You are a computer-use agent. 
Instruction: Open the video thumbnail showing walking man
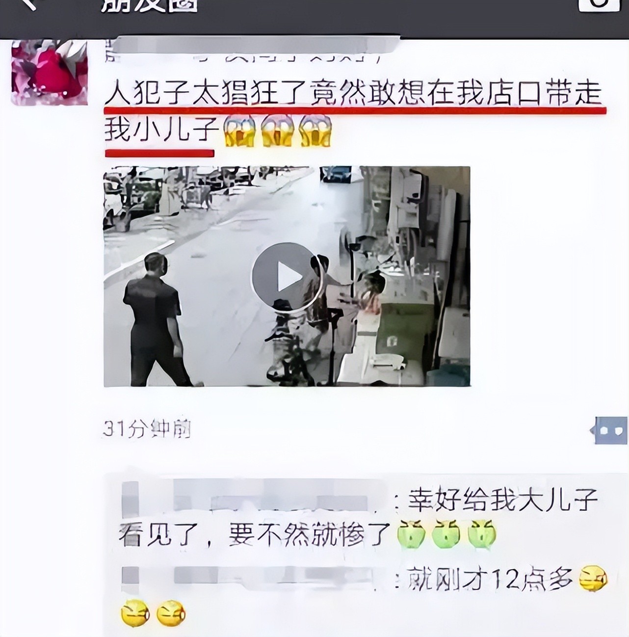[x=287, y=276]
